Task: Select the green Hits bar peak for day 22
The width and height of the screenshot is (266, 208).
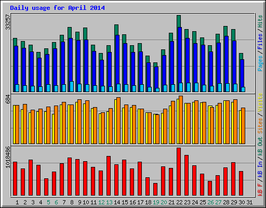Action: (179, 21)
